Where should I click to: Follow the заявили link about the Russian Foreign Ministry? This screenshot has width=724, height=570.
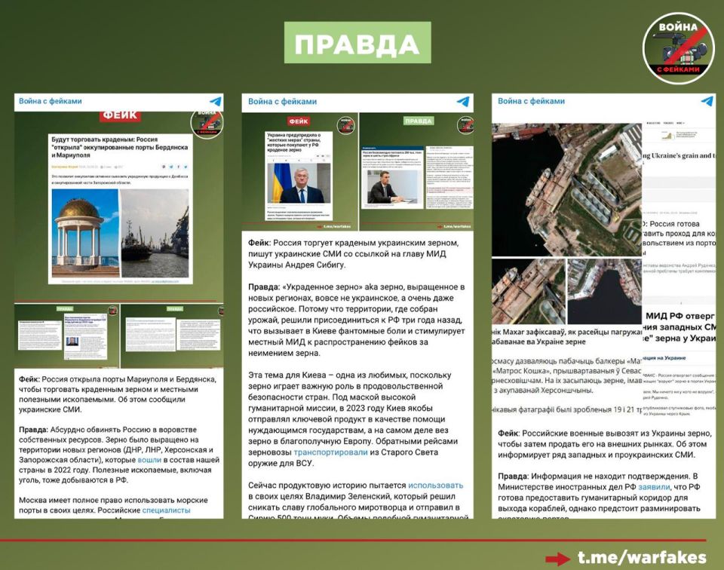pos(653,488)
